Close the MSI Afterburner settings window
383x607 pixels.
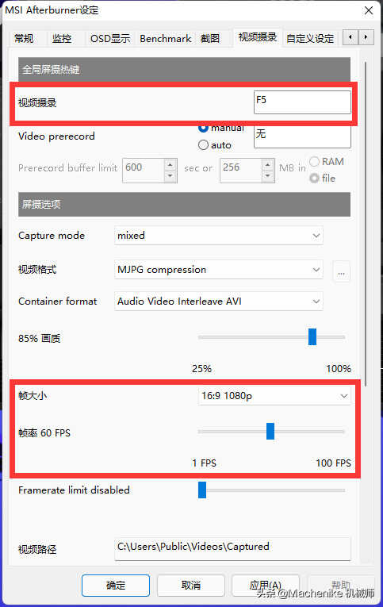[369, 10]
